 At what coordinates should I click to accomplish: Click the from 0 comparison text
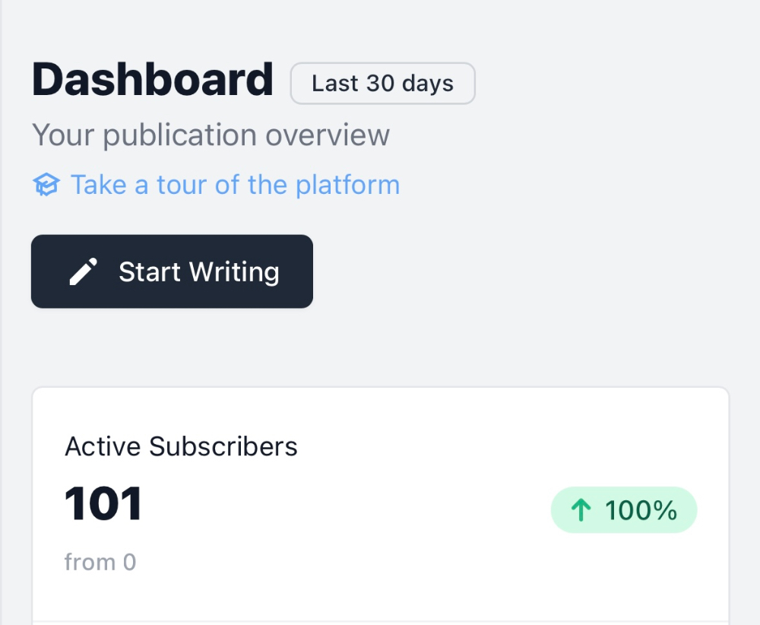click(x=100, y=563)
